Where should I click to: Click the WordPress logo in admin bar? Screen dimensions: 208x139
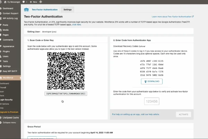[0, 2]
